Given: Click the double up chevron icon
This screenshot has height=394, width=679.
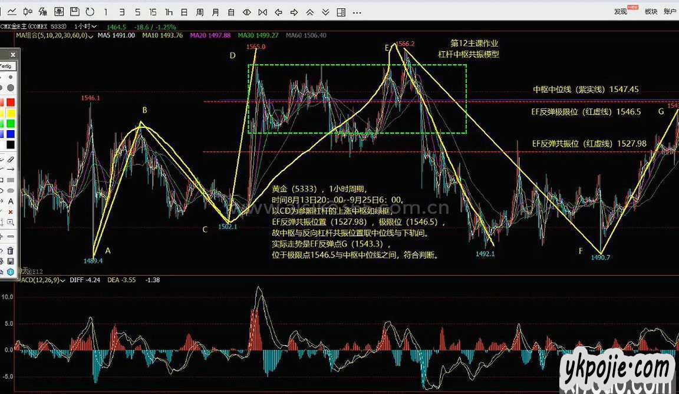Looking at the screenshot, I should pyautogui.click(x=309, y=12).
